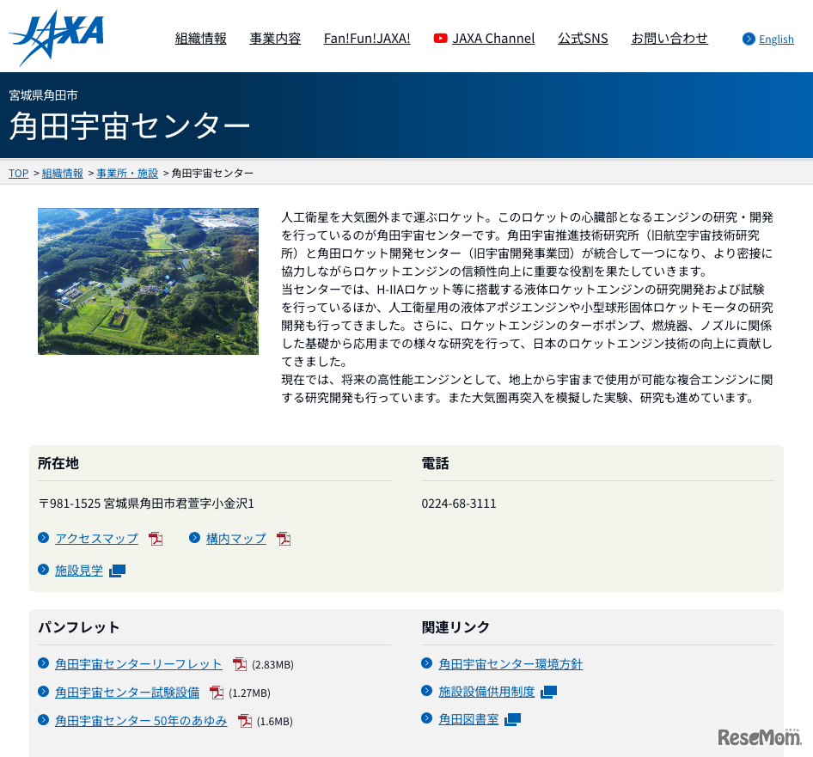The image size is (813, 757).
Task: Open 角田宇宙センターリーフレット pamphlet link
Action: (138, 664)
